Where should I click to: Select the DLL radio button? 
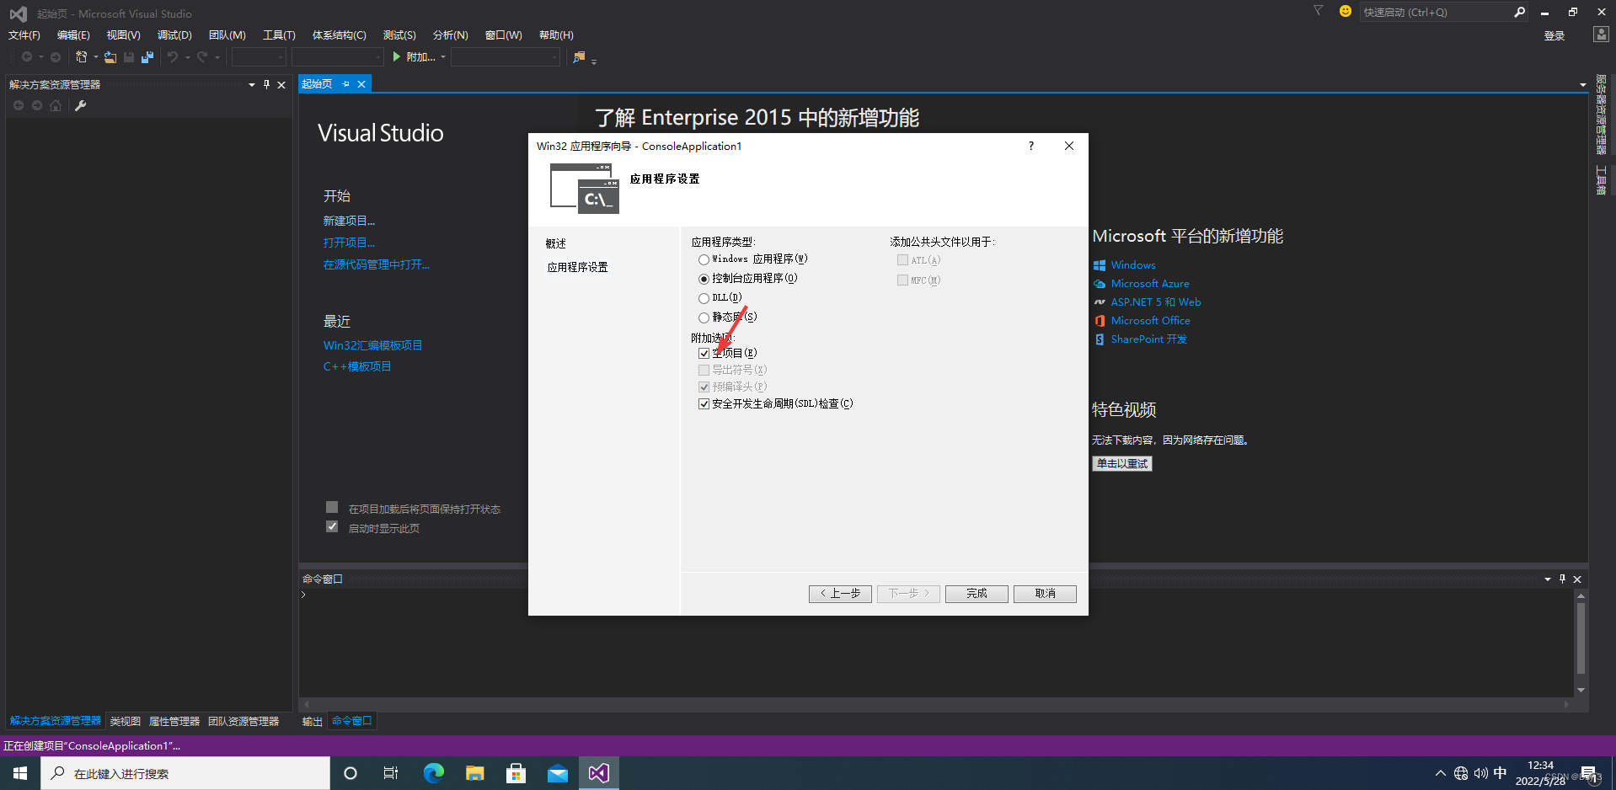704,298
